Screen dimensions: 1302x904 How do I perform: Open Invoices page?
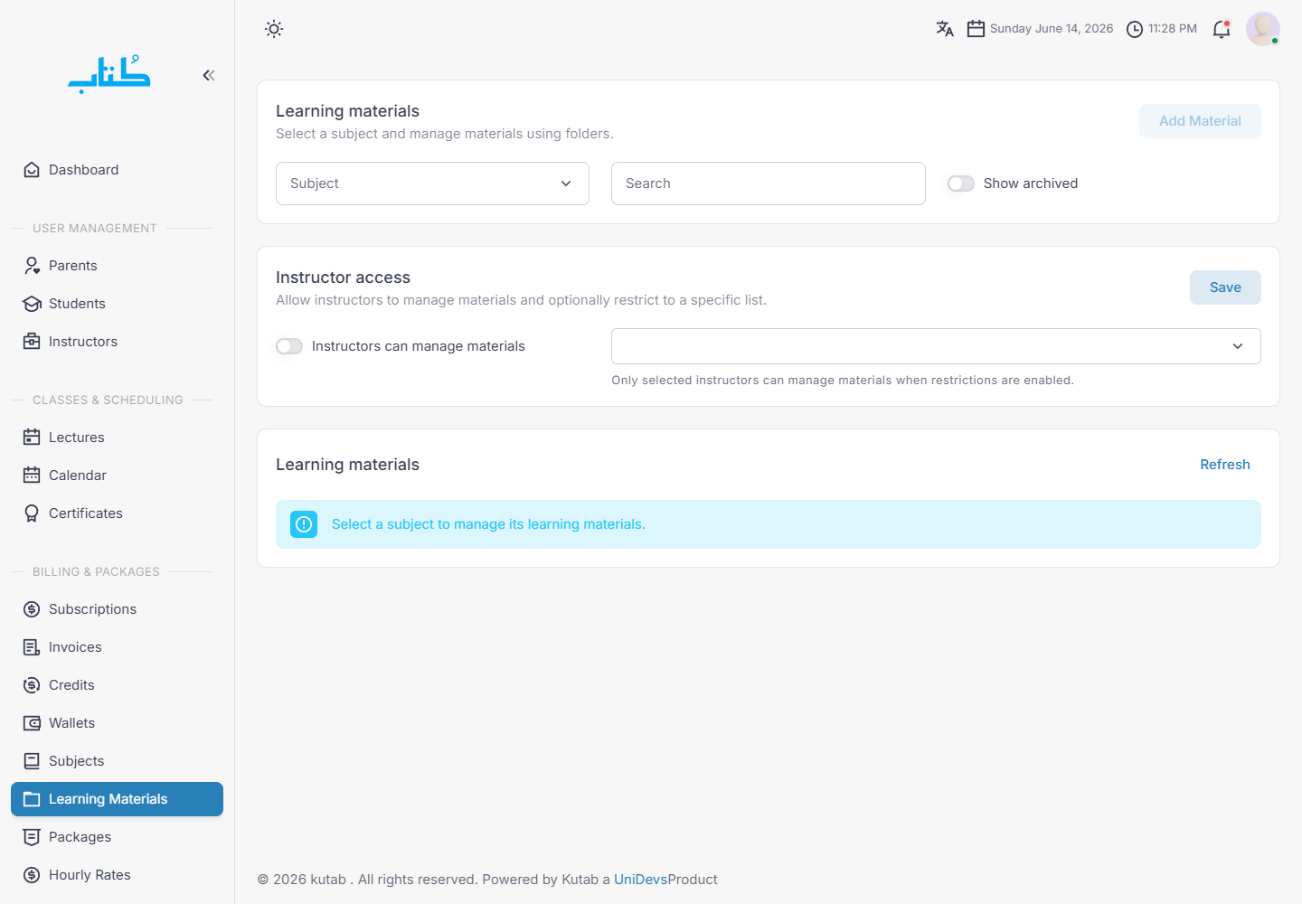117,647
